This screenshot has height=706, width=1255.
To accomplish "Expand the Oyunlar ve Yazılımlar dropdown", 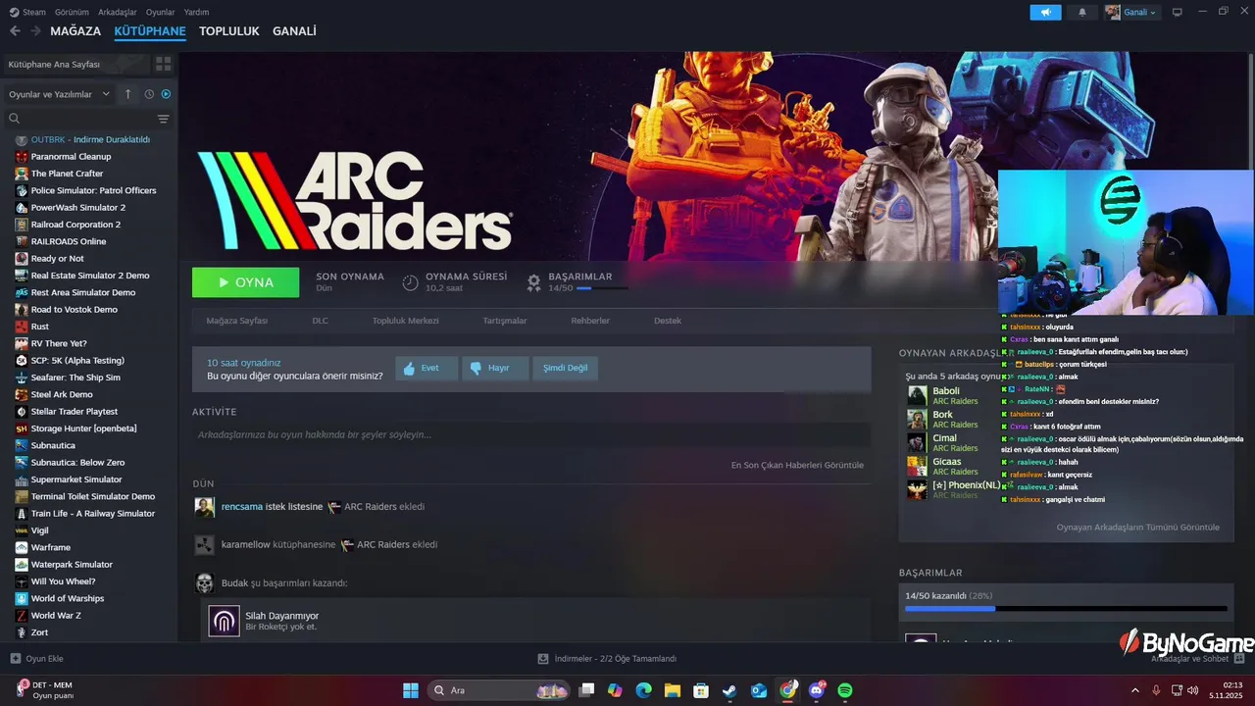I will pyautogui.click(x=60, y=94).
